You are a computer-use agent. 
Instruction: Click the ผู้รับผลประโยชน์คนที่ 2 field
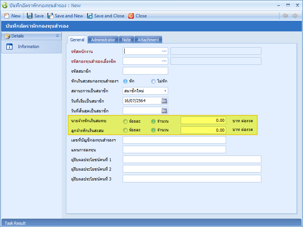[x=192, y=169]
